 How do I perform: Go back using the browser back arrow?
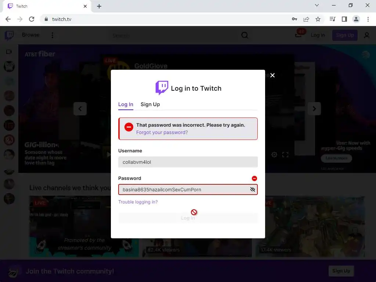coord(8,19)
